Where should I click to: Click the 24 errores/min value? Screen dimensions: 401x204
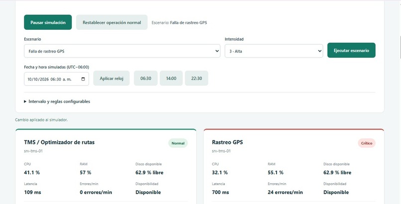285,192
